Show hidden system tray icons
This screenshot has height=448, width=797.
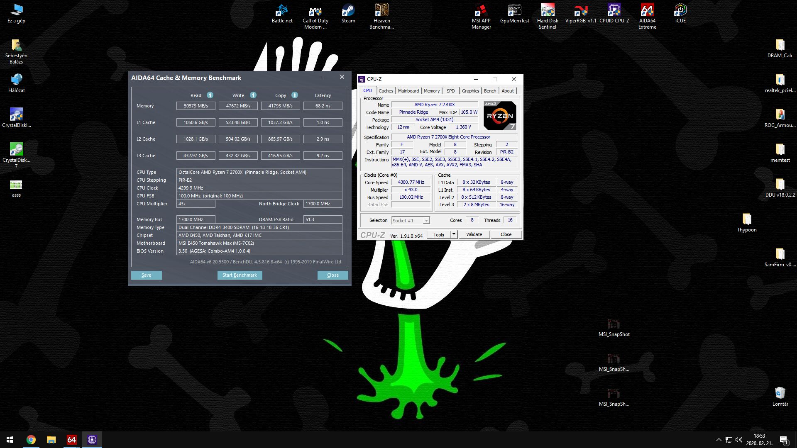pyautogui.click(x=719, y=440)
